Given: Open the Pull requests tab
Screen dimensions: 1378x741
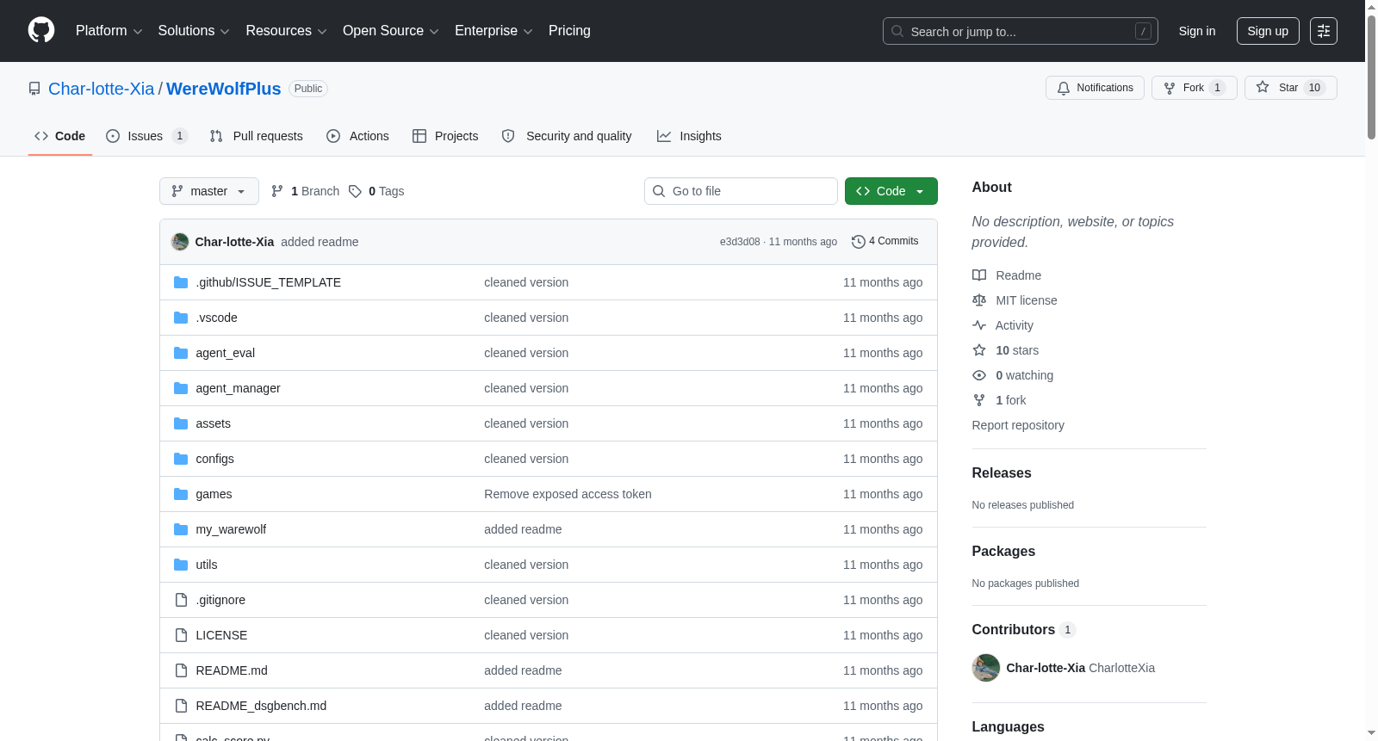Looking at the screenshot, I should point(257,136).
